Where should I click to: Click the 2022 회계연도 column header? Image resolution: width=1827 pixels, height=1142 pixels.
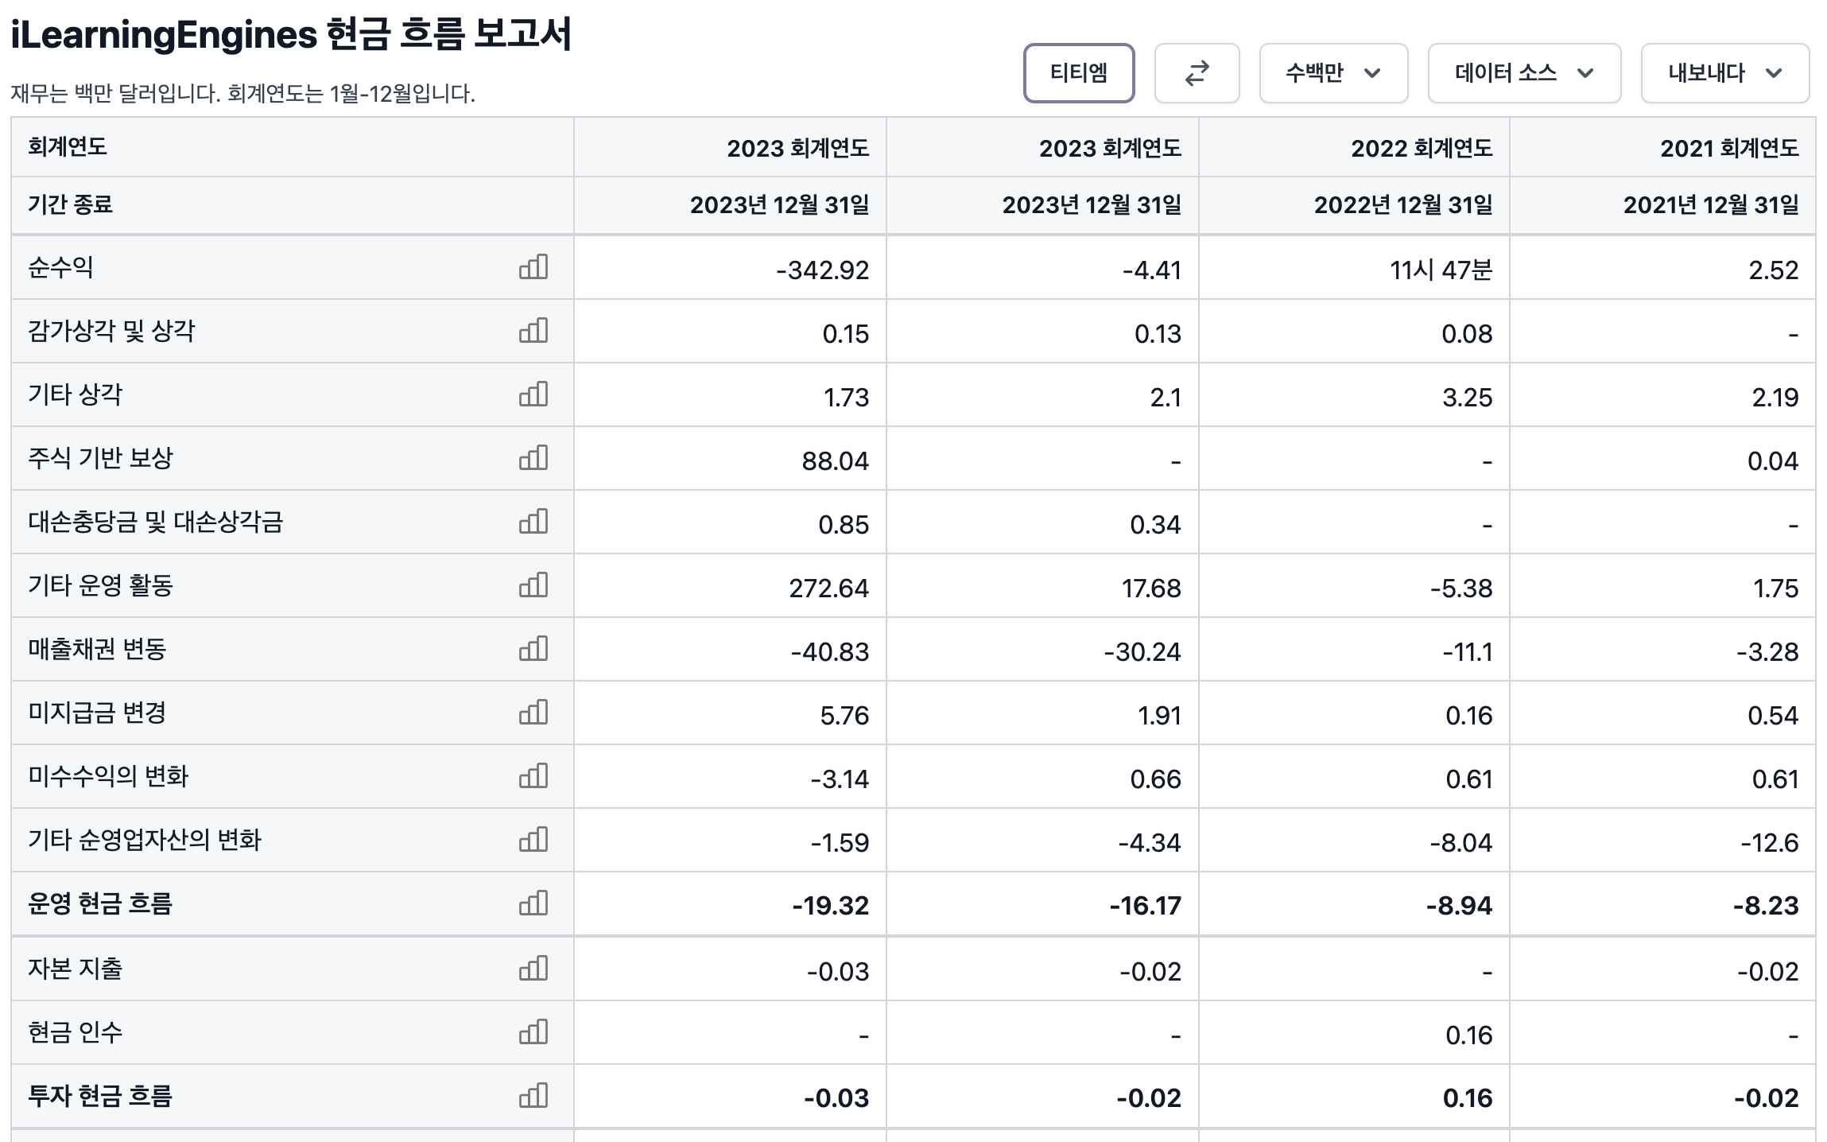pyautogui.click(x=1422, y=148)
